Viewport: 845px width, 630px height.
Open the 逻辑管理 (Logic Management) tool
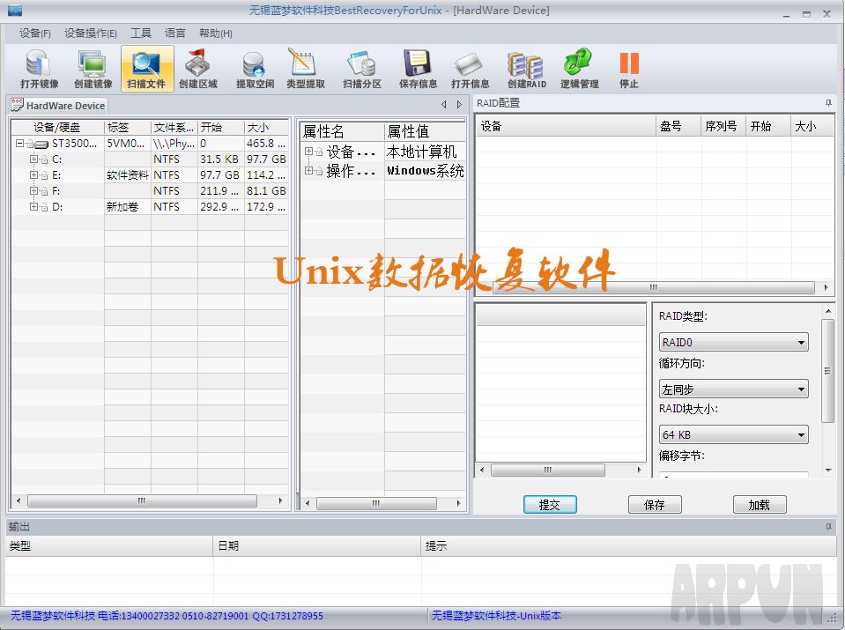(x=579, y=69)
